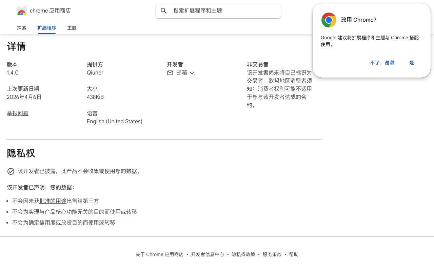Expand the 邮箱 developer dropdown chevron
434x271 pixels.
192,73
